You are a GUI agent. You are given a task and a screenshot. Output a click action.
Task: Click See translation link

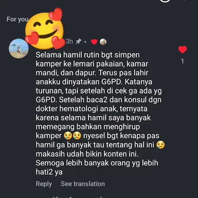(x=83, y=184)
